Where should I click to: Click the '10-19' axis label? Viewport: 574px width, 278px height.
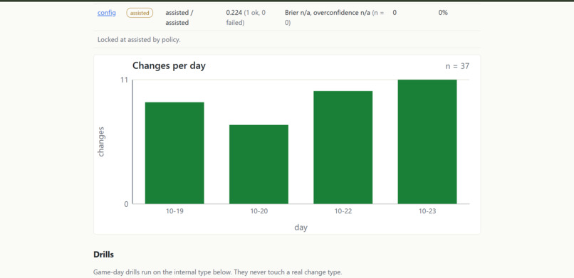pyautogui.click(x=174, y=211)
